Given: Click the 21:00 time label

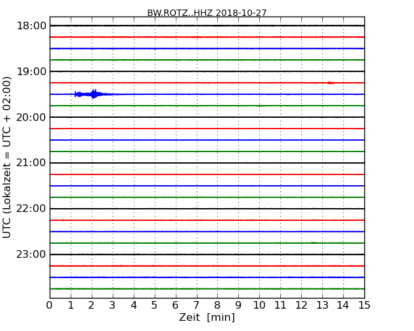Looking at the screenshot, I should pyautogui.click(x=31, y=163).
